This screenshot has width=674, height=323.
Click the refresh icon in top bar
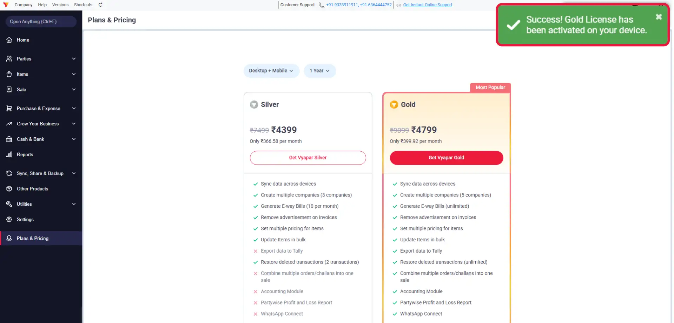tap(100, 5)
